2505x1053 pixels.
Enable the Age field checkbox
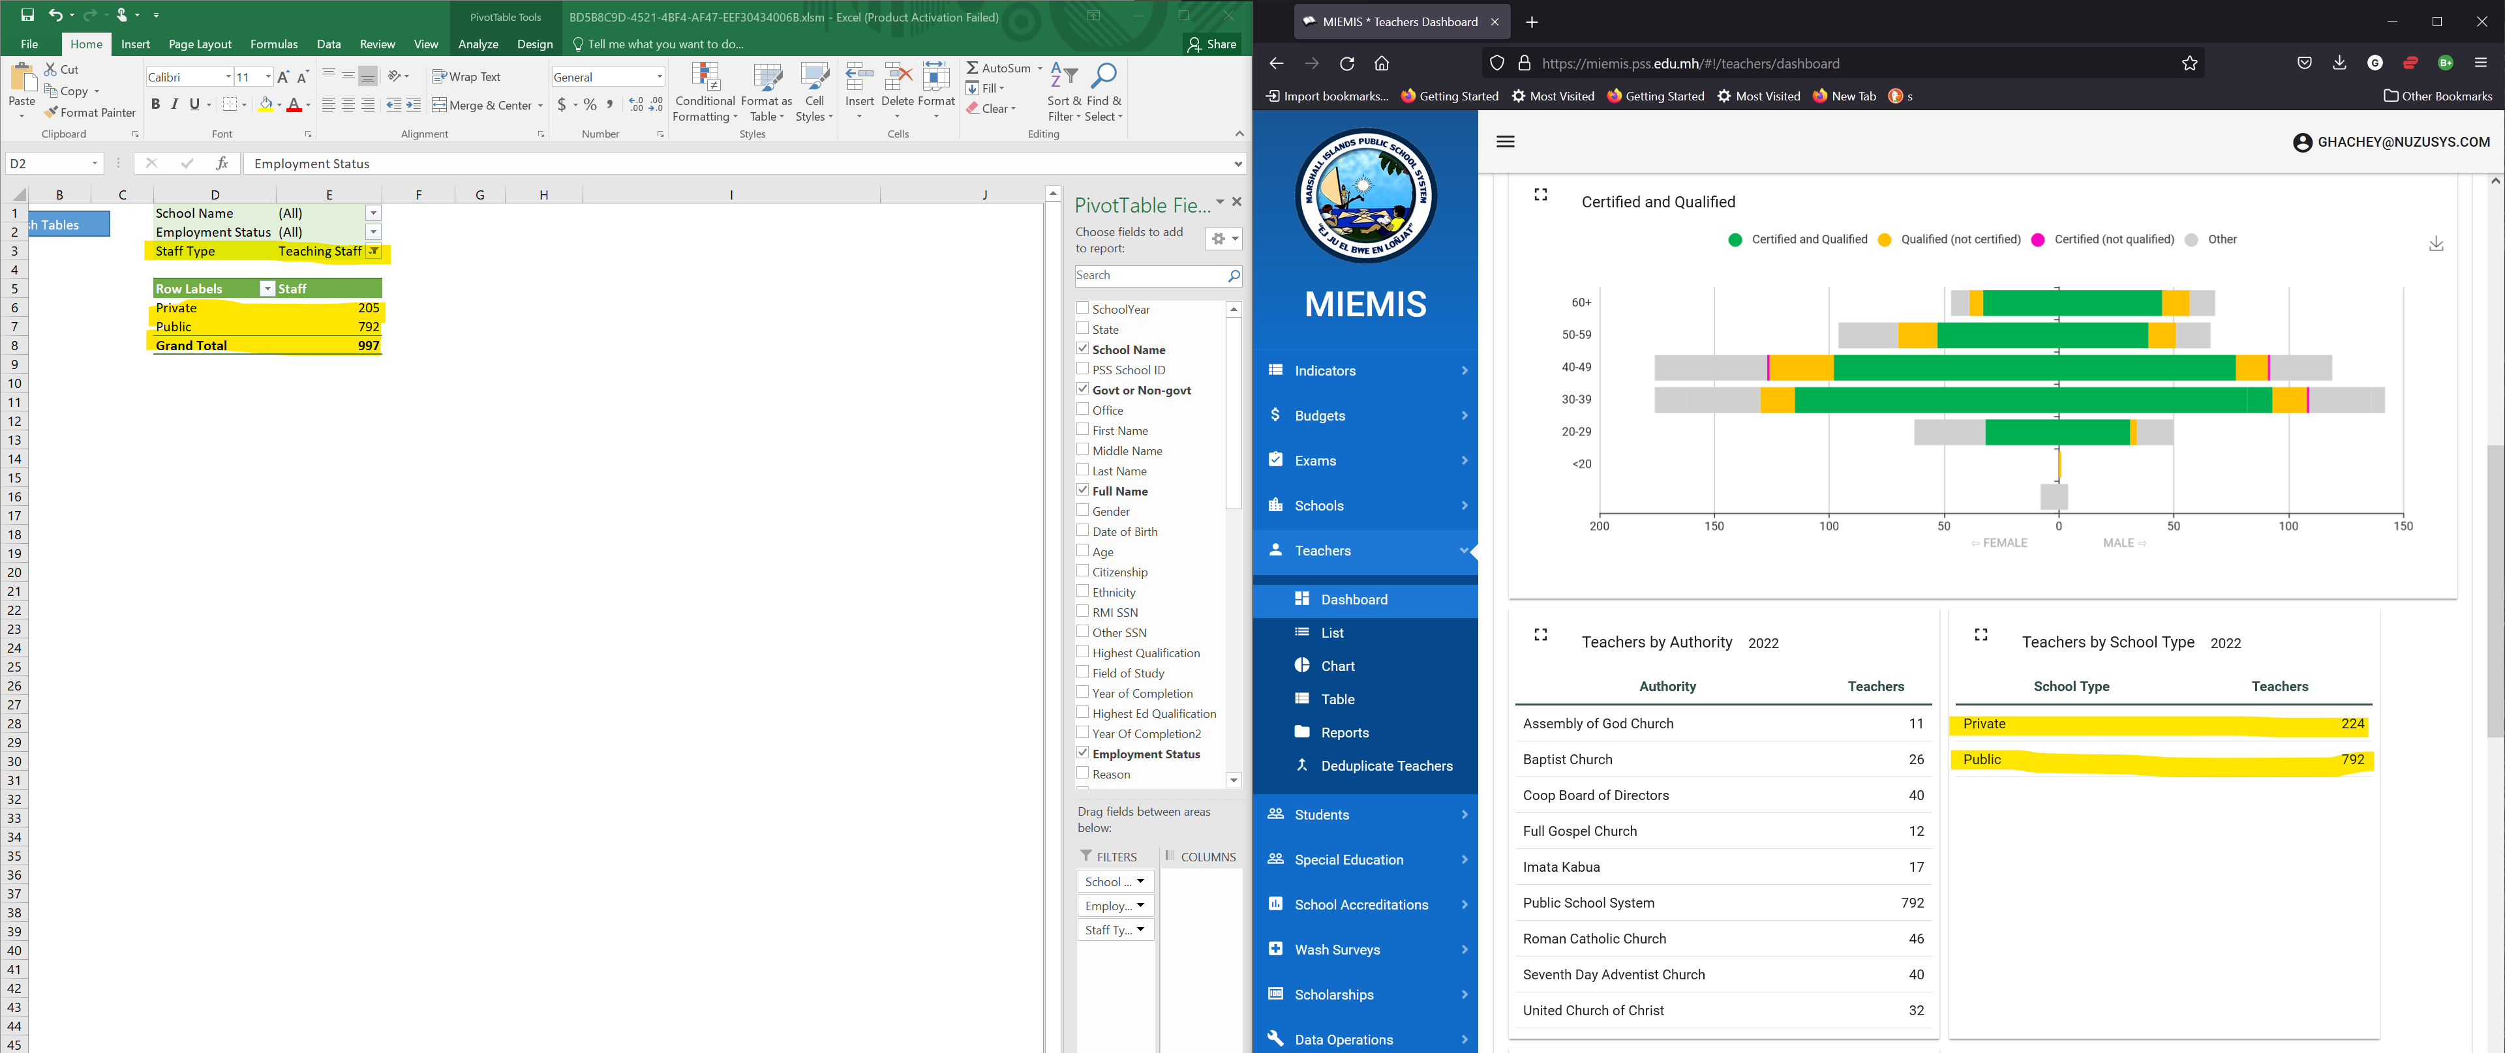(x=1082, y=552)
